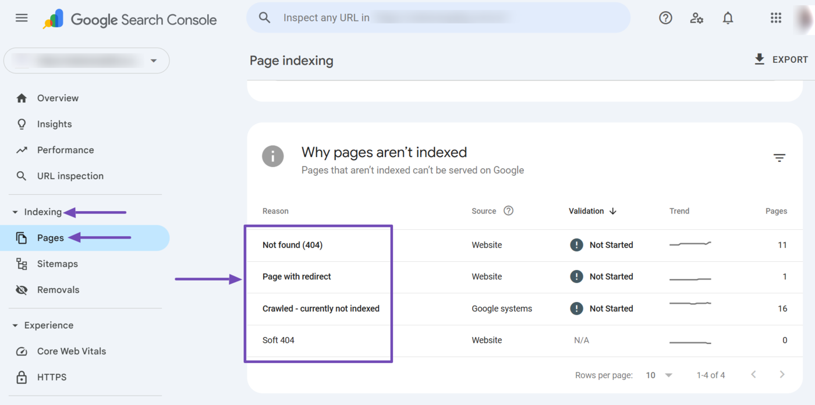The height and width of the screenshot is (405, 815).
Task: Open the Removals section
Action: pyautogui.click(x=58, y=289)
